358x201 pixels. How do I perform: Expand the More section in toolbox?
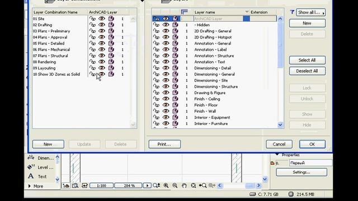point(36,186)
